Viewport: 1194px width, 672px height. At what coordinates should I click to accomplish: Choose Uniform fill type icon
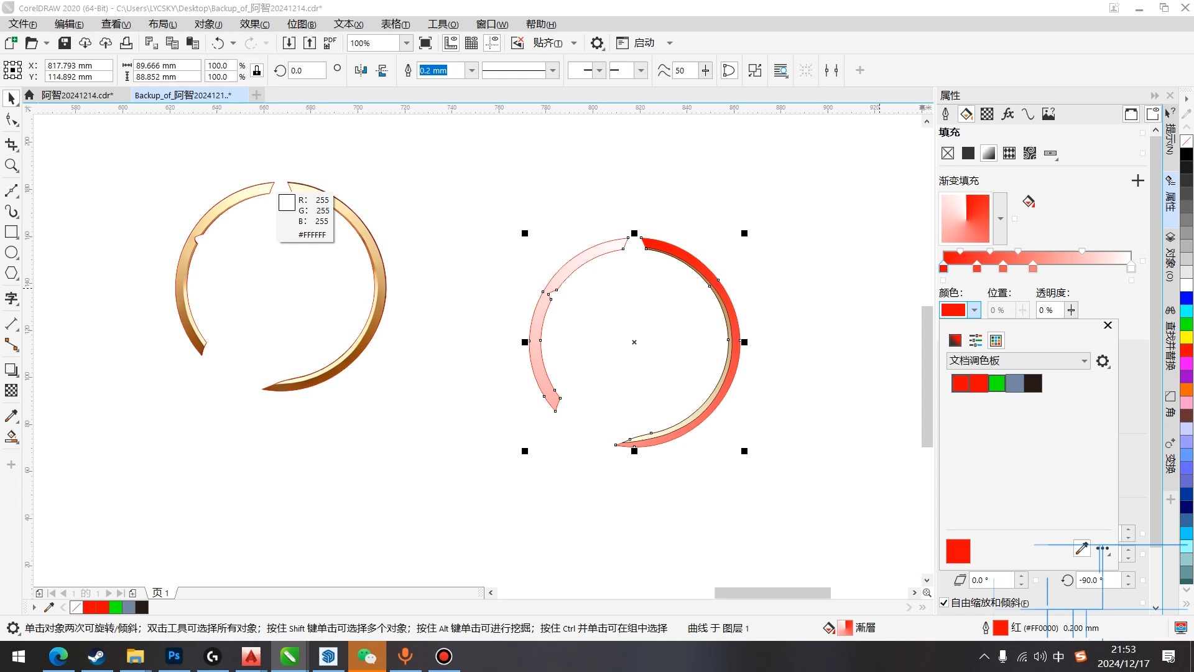pos(968,153)
